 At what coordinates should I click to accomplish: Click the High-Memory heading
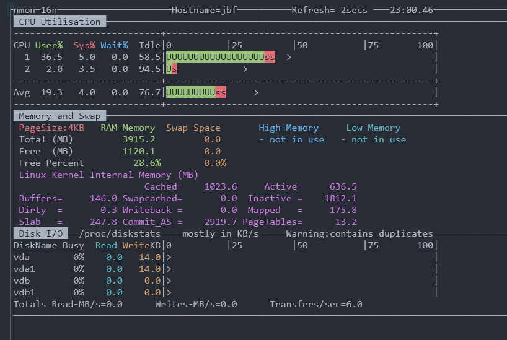[x=288, y=128]
